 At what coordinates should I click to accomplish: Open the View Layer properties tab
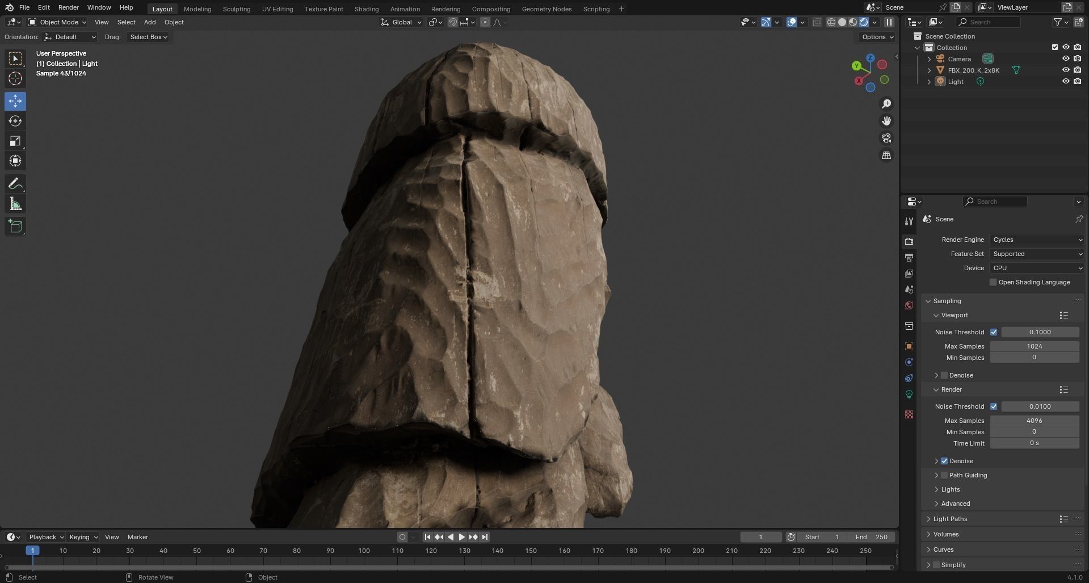pyautogui.click(x=909, y=274)
